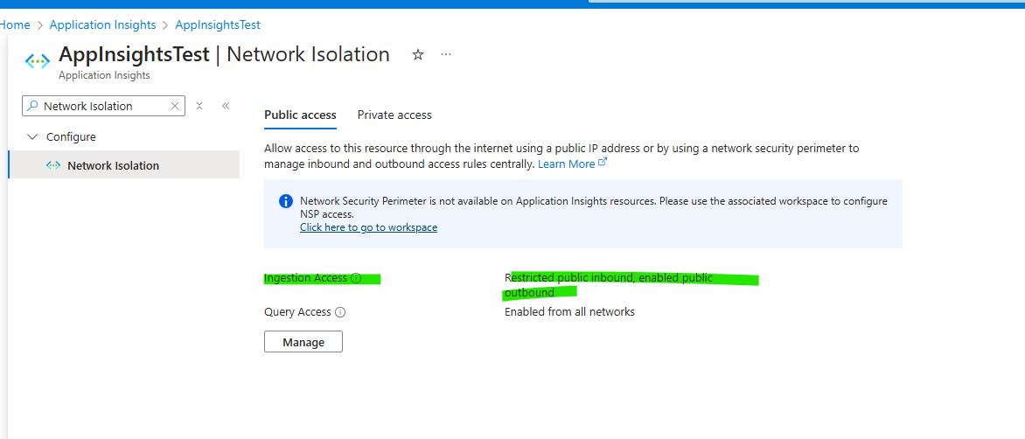Viewport: 1025px width, 439px height.
Task: Click the Query Access info icon
Action: (x=340, y=312)
